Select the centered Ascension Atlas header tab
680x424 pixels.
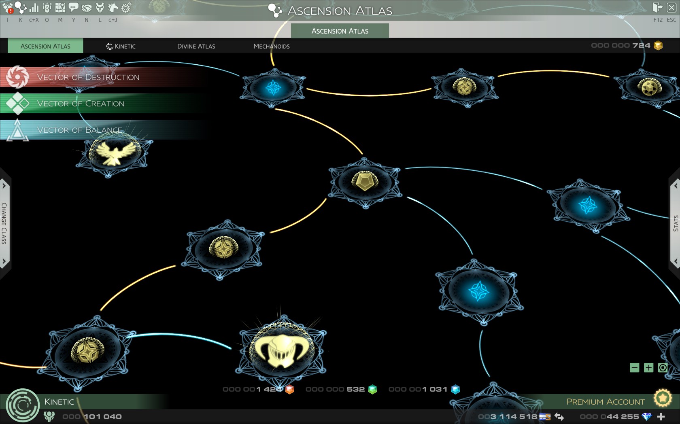pos(340,31)
